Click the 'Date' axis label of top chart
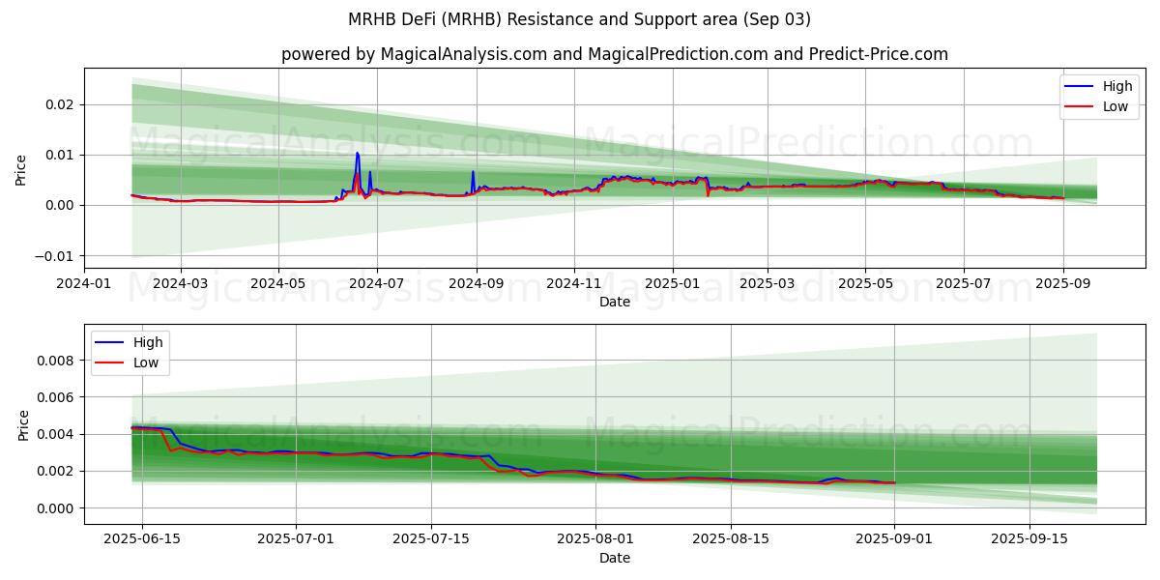Viewport: 1160px width, 580px height. coord(615,302)
